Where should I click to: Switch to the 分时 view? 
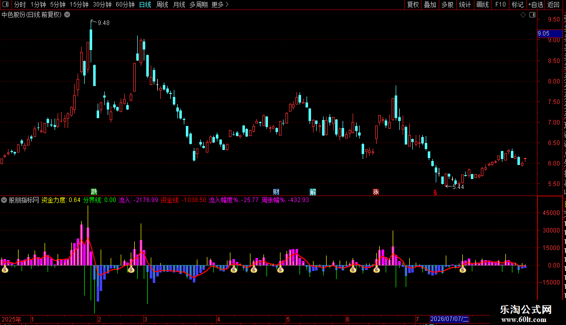[20, 4]
